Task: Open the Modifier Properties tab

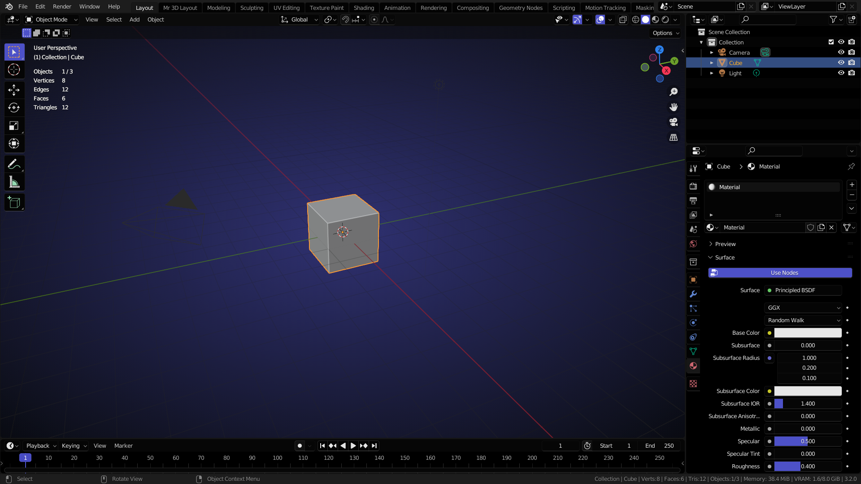Action: [693, 294]
